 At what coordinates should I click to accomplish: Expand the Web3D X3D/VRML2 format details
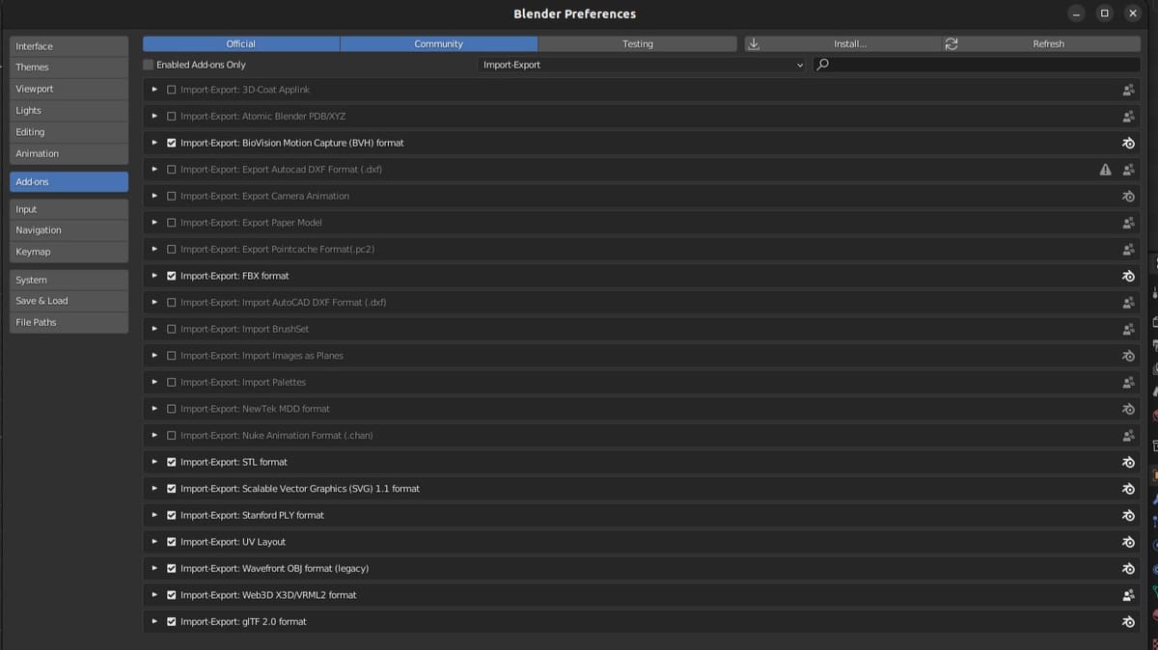tap(154, 595)
